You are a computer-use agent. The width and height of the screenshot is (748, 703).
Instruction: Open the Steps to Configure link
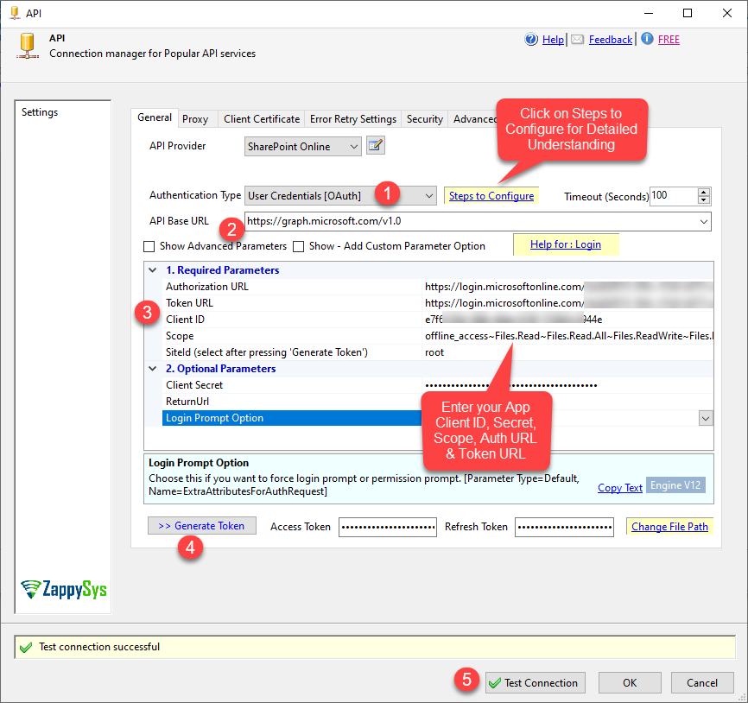[491, 195]
